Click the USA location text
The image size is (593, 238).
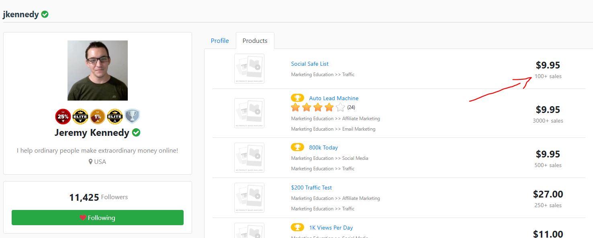coord(100,162)
